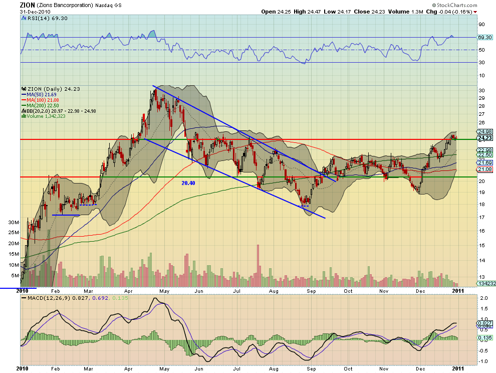Click the 30M volume axis label
This screenshot has height=373, width=496.
(x=14, y=222)
